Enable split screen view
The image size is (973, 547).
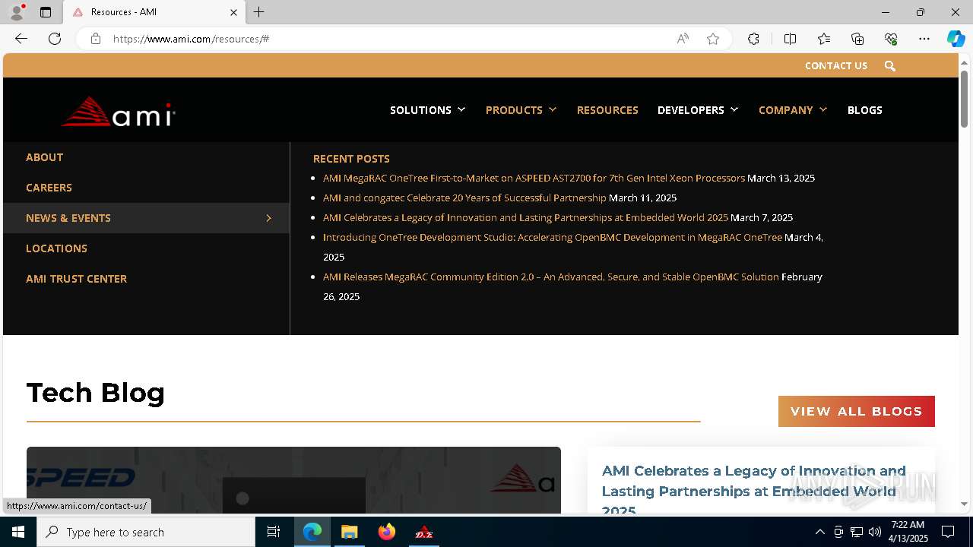click(790, 39)
